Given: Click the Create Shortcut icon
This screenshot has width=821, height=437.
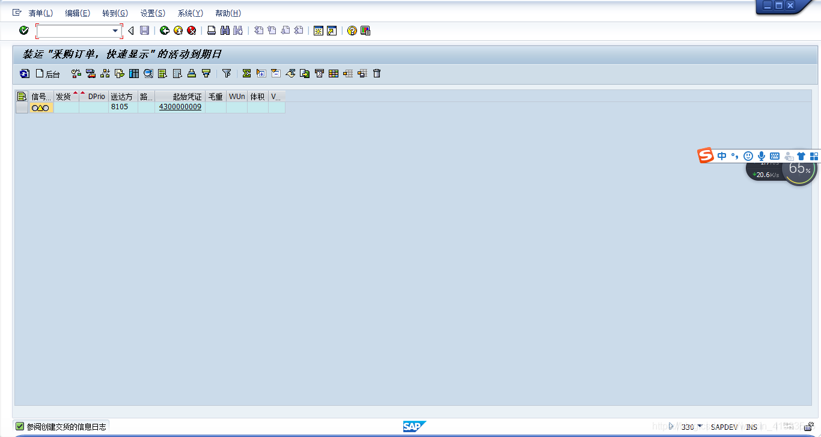Looking at the screenshot, I should [332, 31].
